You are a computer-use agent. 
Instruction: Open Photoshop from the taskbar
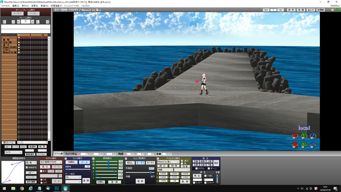pyautogui.click(x=57, y=188)
